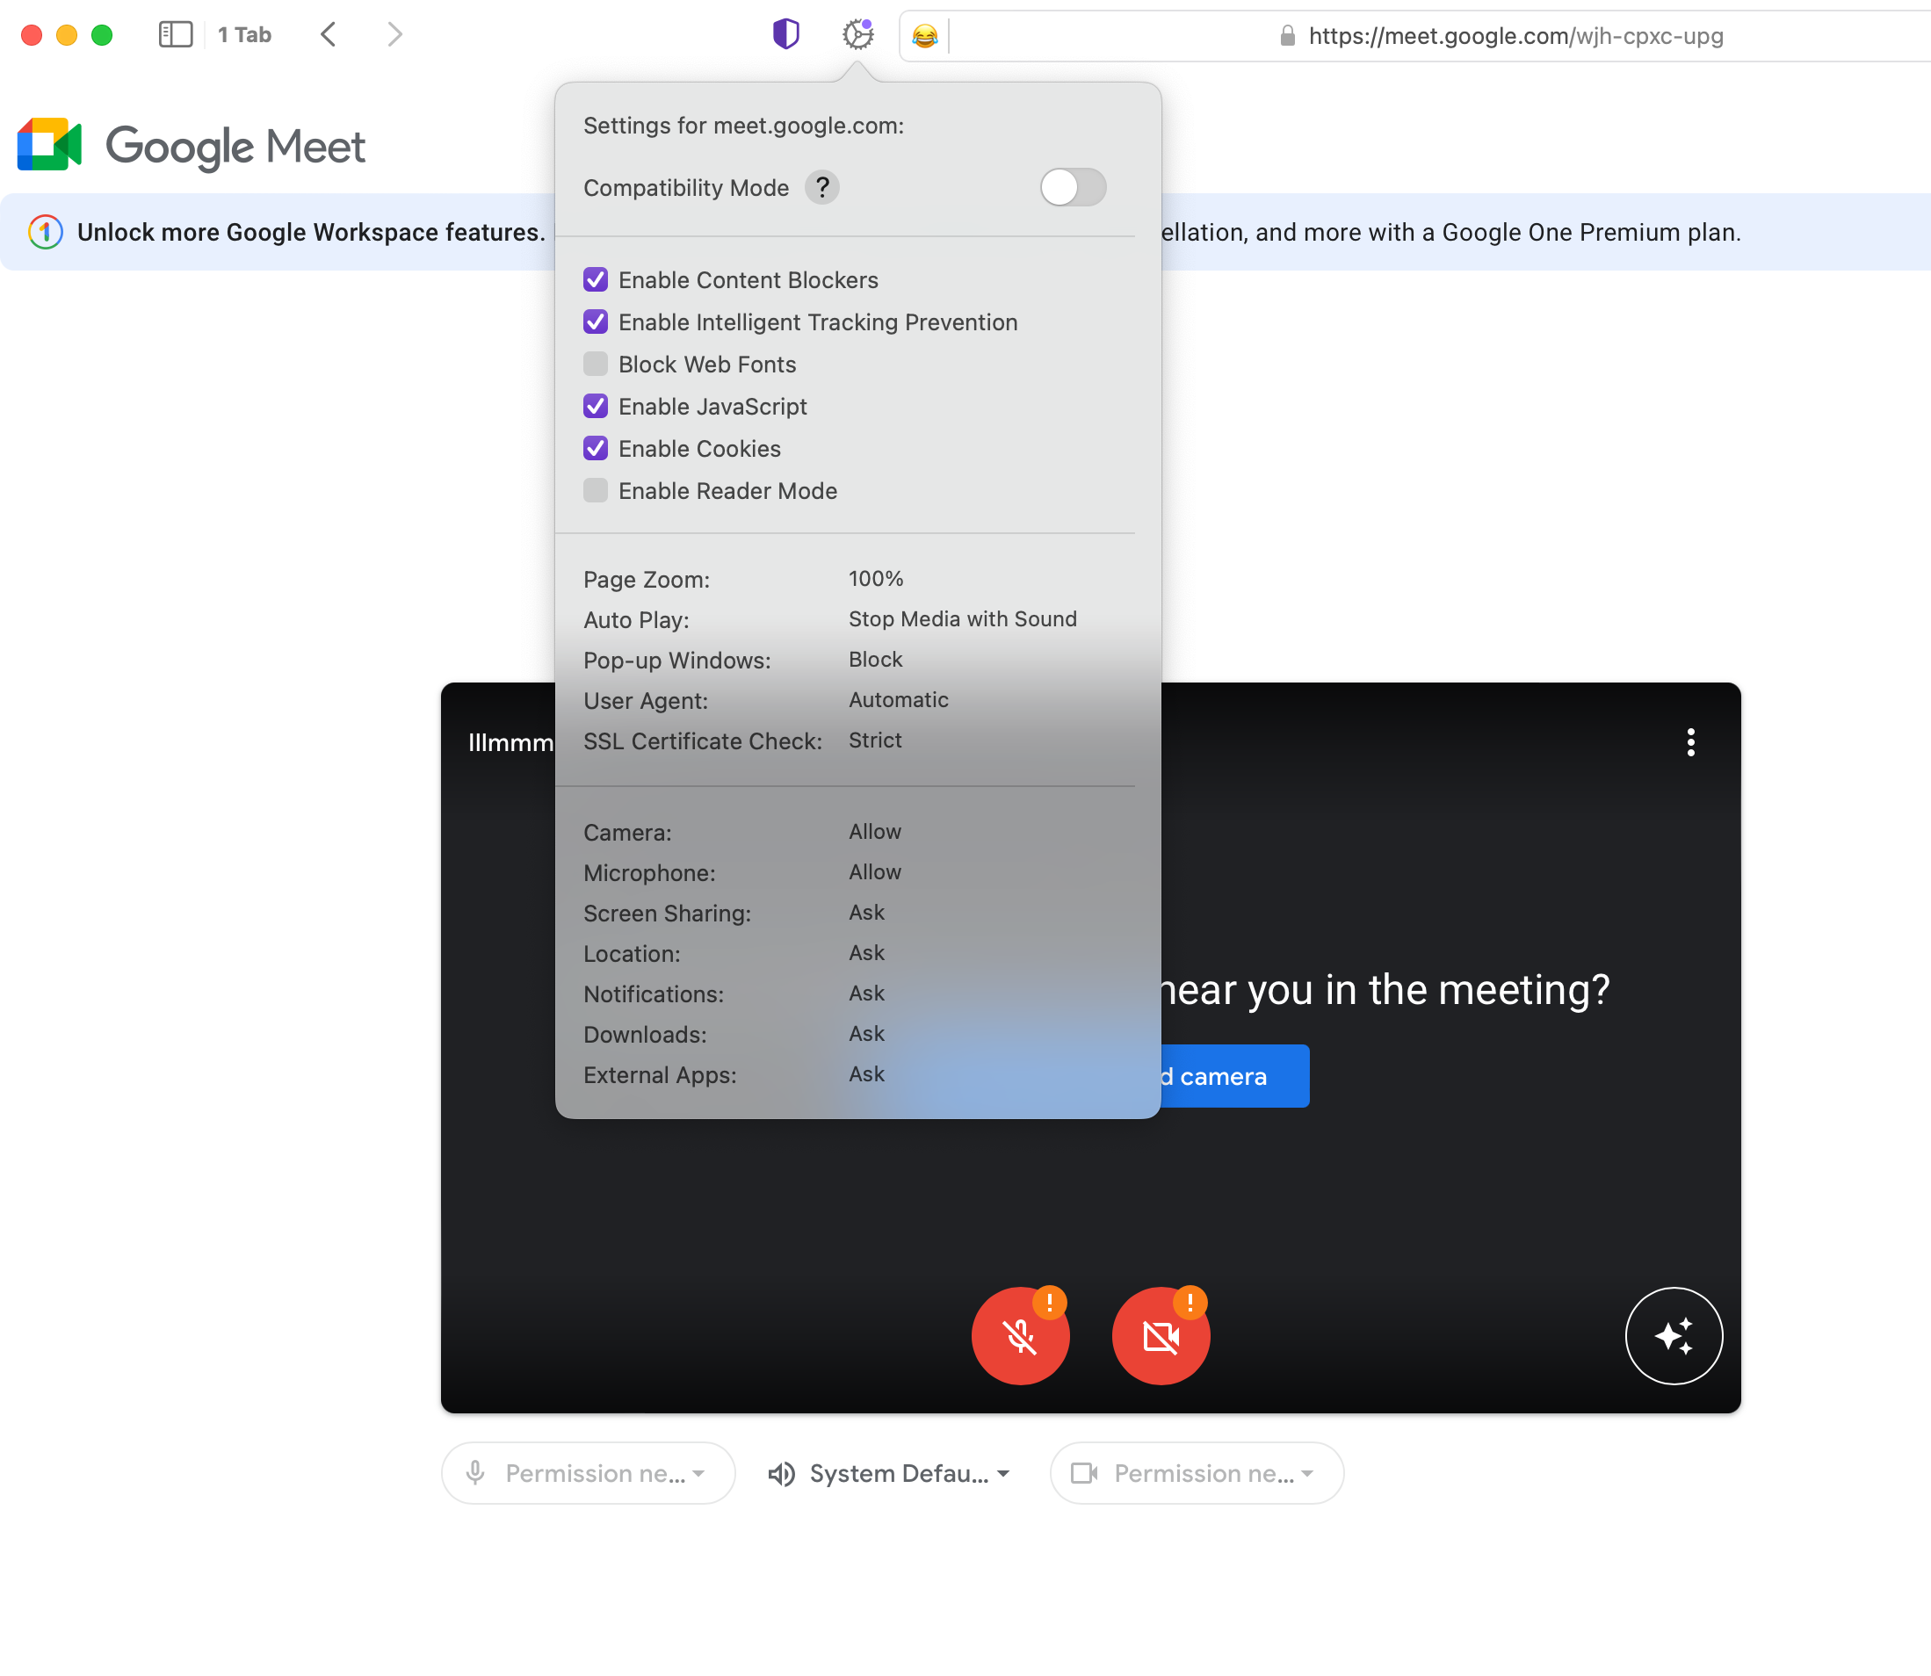Check the Block Web Fonts box

pyautogui.click(x=596, y=364)
